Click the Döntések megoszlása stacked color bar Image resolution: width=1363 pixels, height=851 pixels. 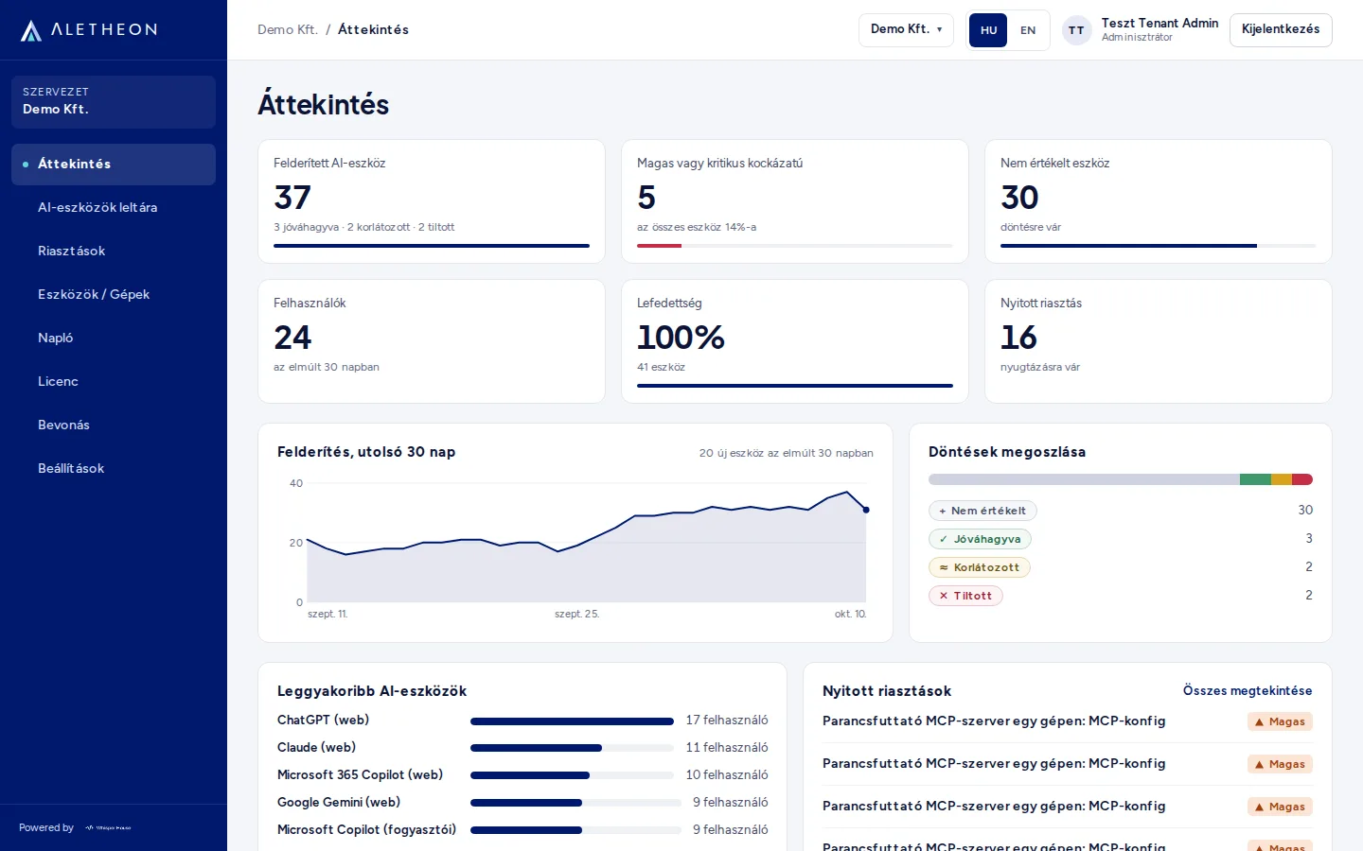pyautogui.click(x=1121, y=479)
